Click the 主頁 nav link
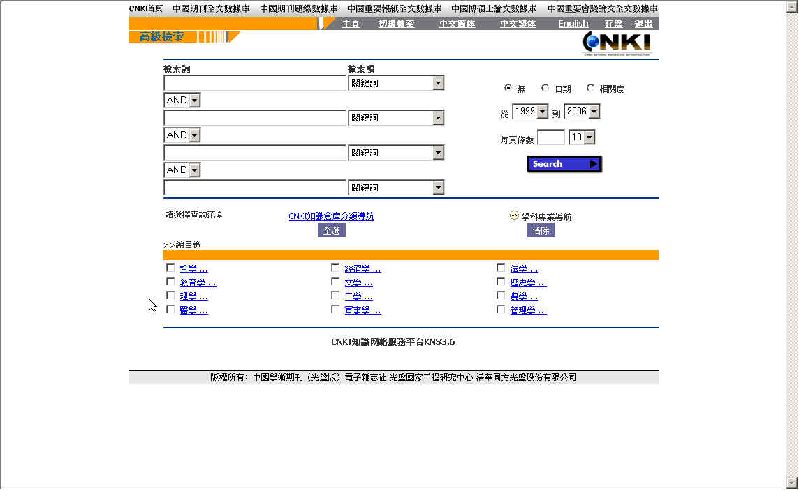 click(351, 24)
